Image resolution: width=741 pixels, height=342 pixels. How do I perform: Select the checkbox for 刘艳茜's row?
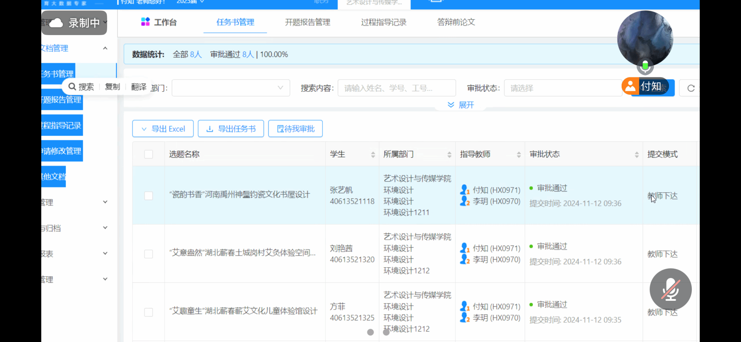click(148, 254)
